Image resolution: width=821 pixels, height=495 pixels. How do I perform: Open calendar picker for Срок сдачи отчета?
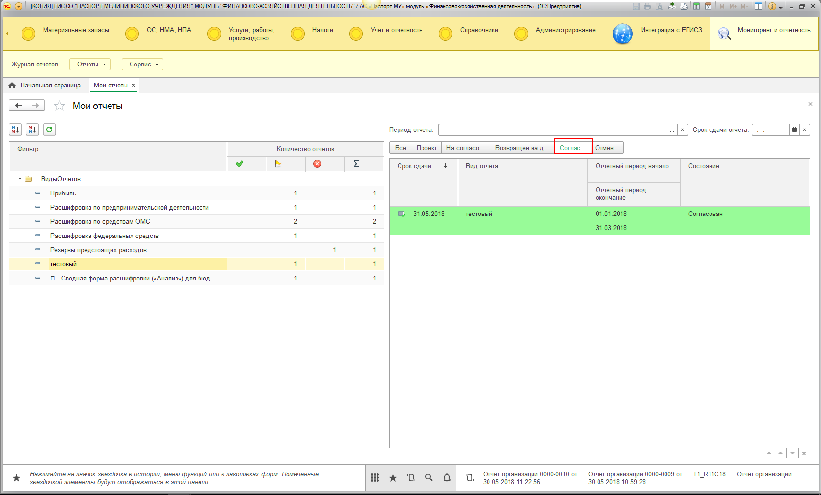(x=794, y=130)
